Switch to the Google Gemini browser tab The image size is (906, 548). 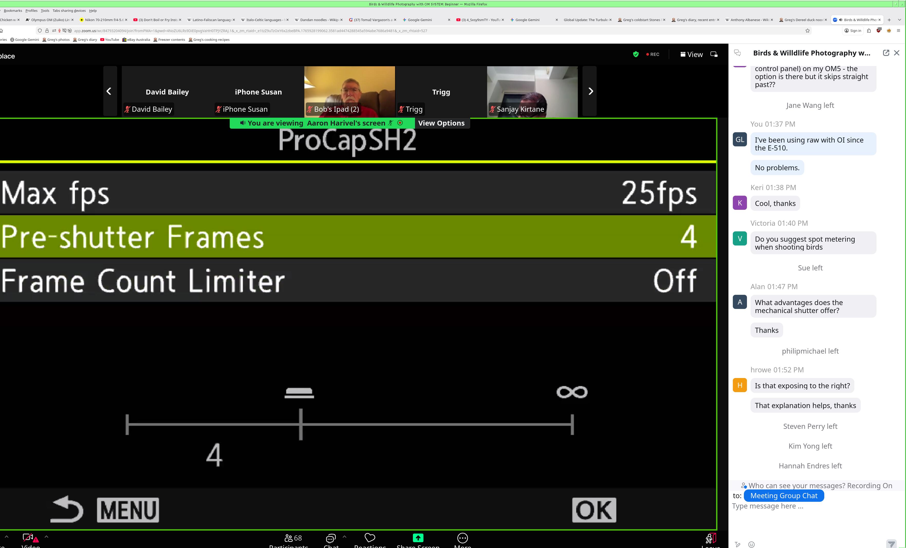tap(420, 20)
